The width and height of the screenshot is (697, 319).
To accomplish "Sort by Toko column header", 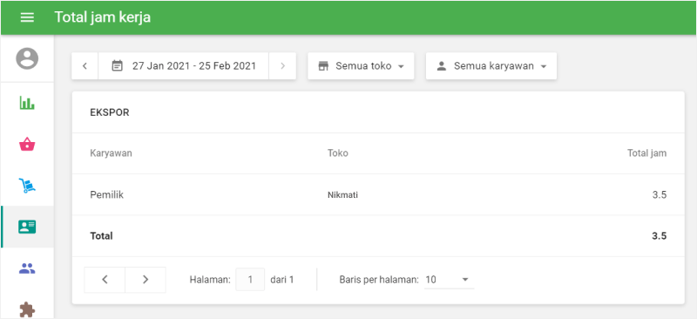I will [x=338, y=153].
